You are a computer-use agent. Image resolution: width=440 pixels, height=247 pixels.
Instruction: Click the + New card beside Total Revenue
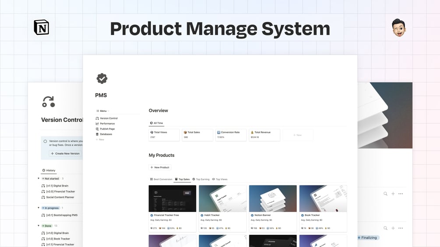(298, 135)
